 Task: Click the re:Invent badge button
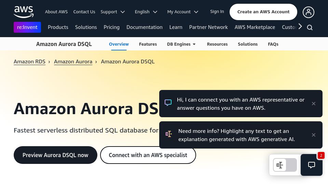click(27, 27)
